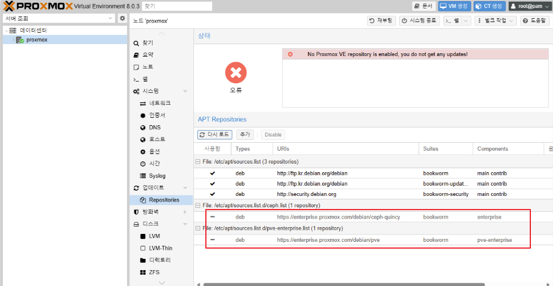Screen dimensions: 553x286
Task: Select the 디스크 disks menu item
Action: click(161, 224)
